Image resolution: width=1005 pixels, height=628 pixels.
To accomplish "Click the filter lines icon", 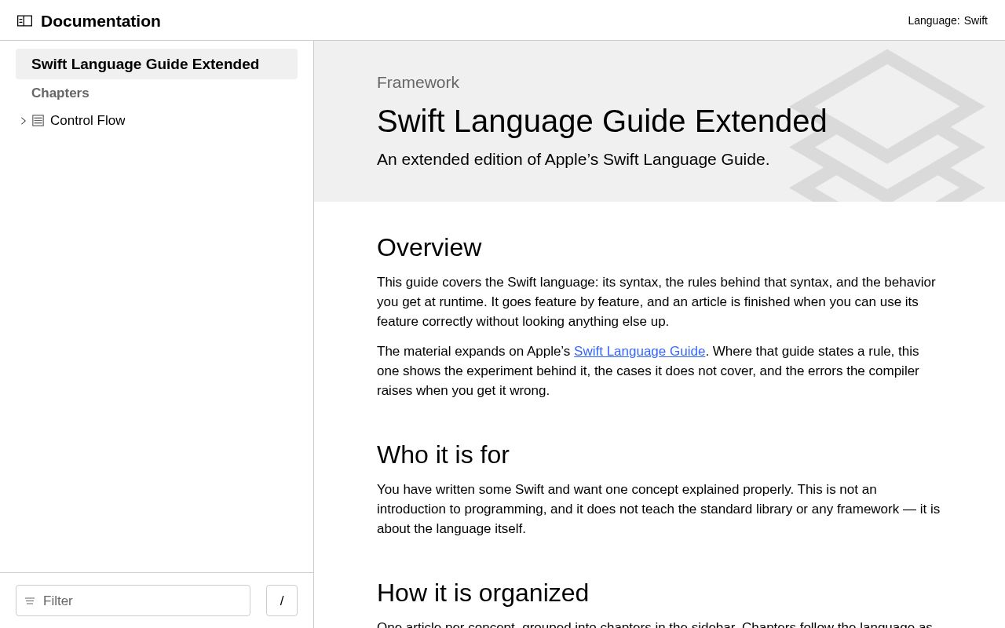I will 30,601.
